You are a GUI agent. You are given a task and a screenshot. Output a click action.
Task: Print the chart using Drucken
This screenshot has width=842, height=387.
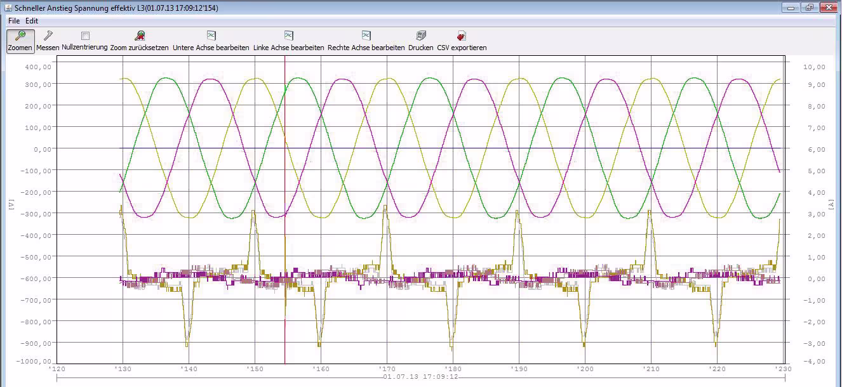pos(420,36)
